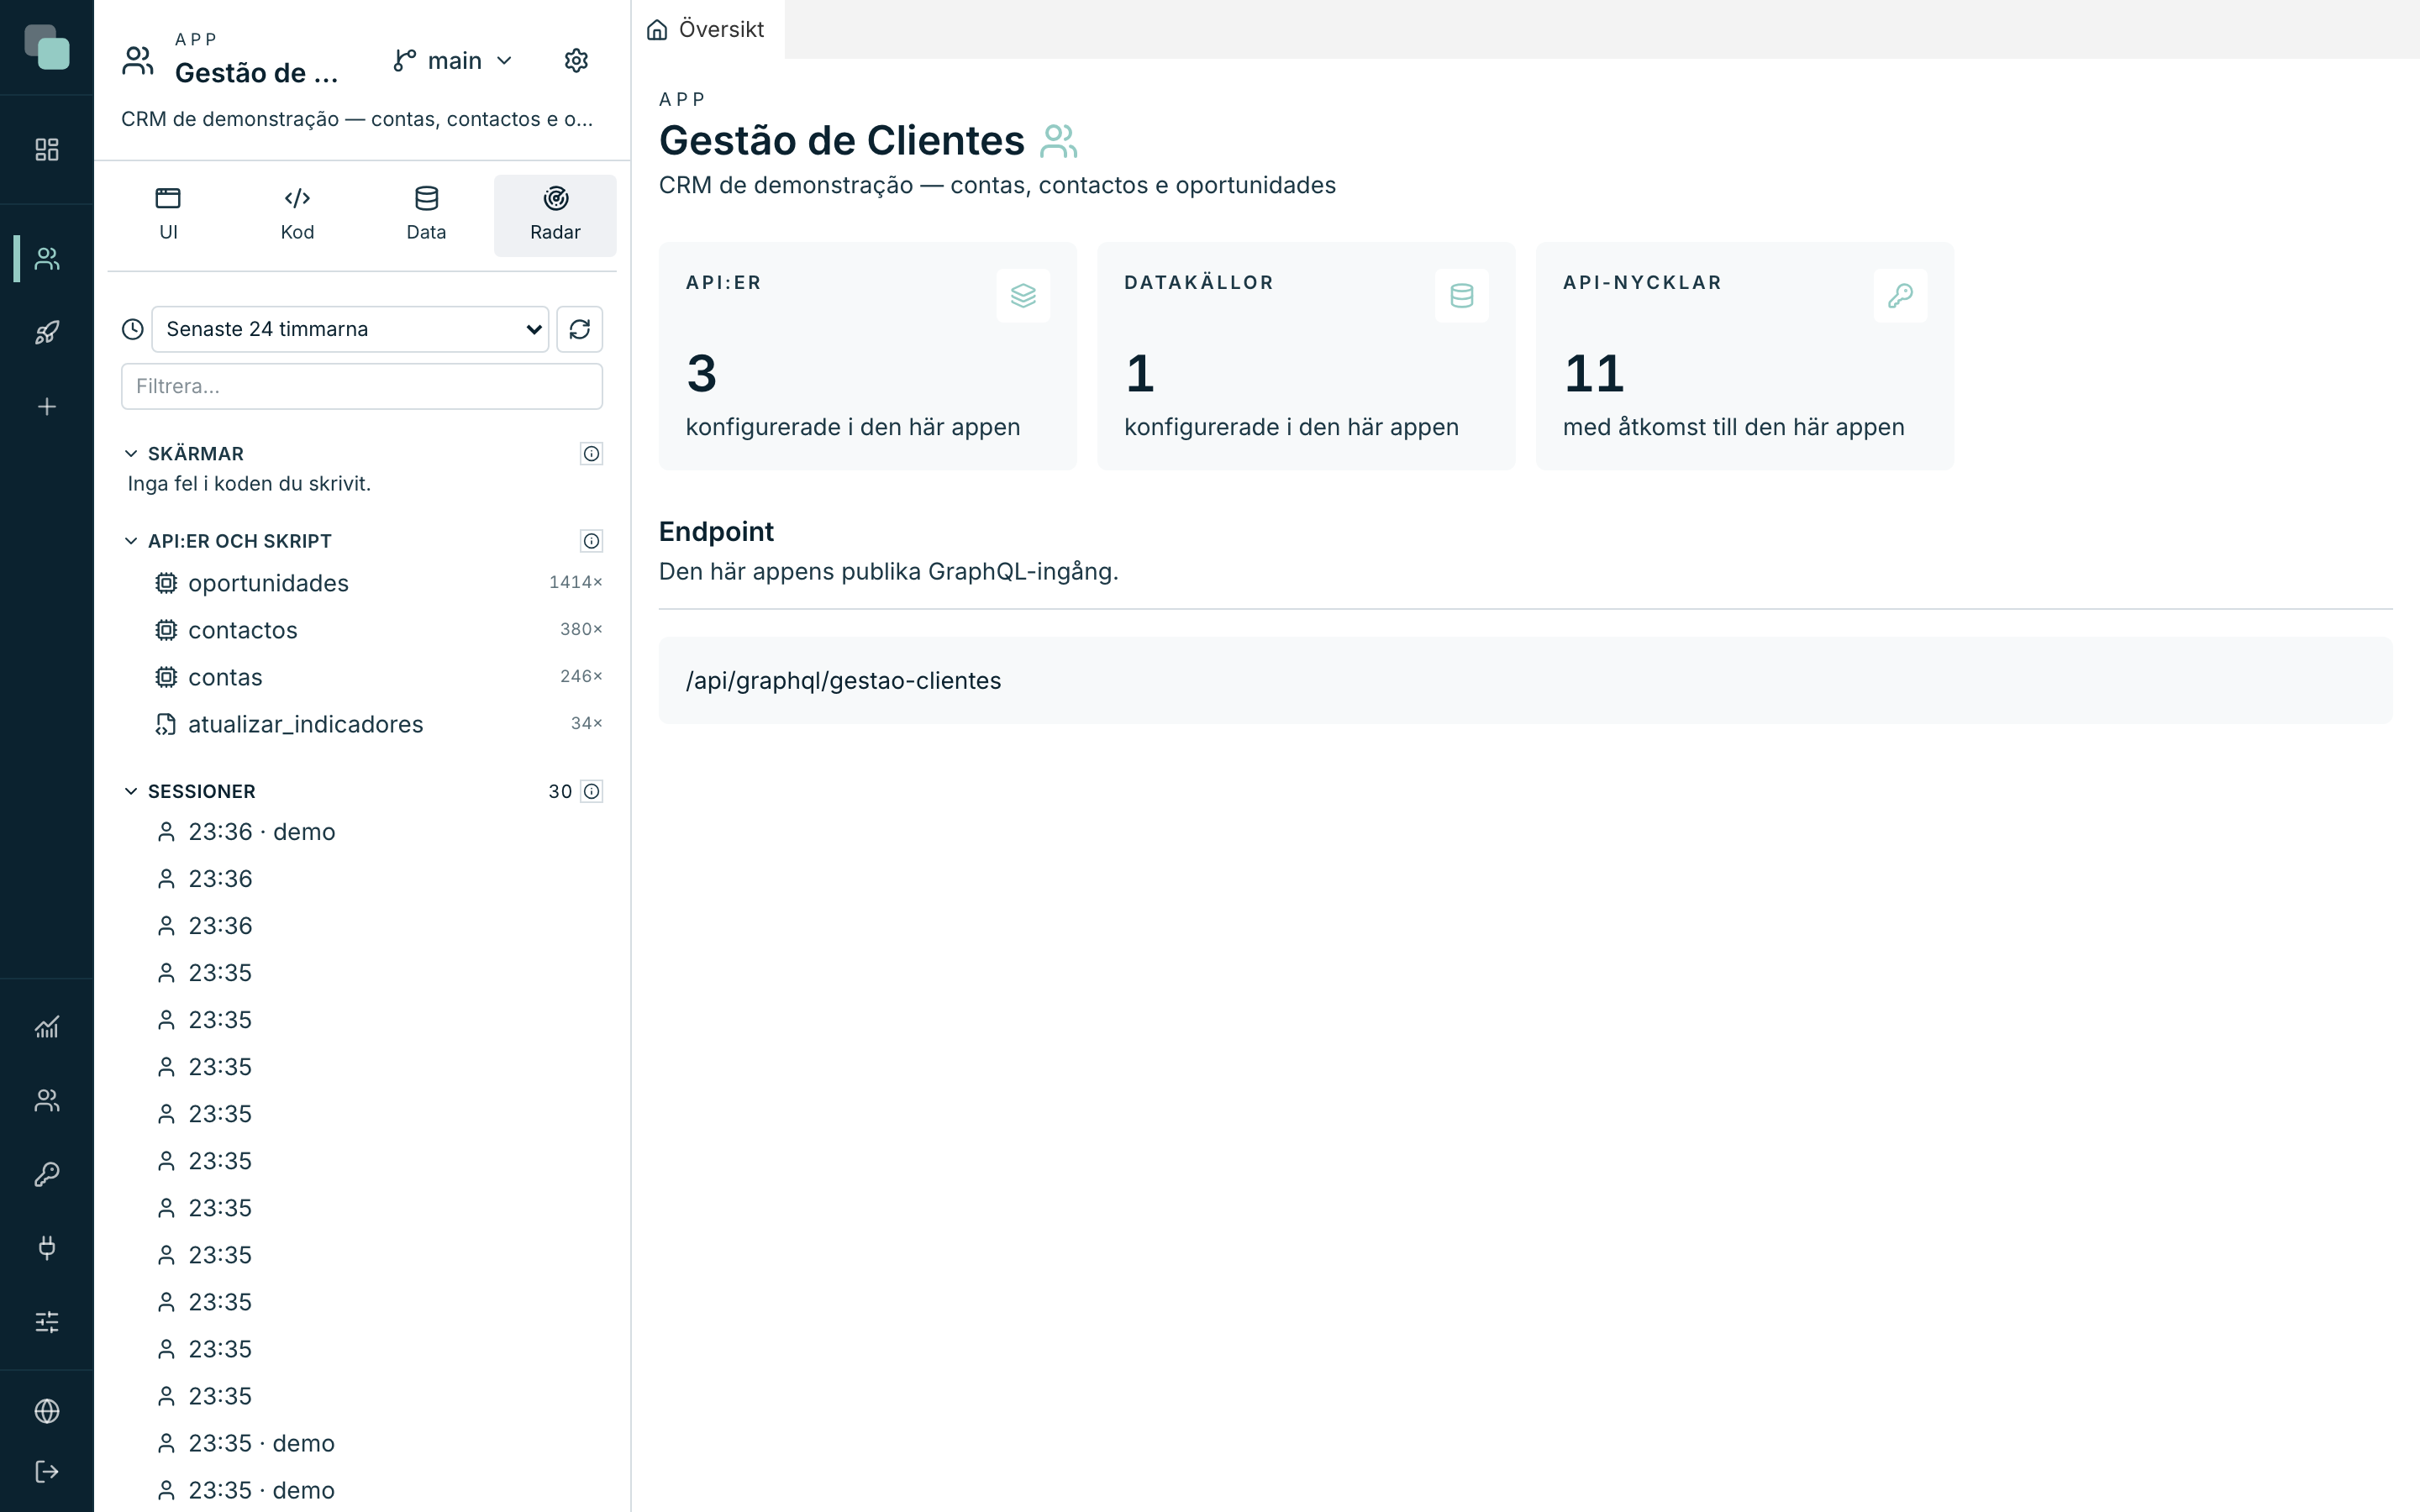Open the team members icon near the bottom
Image resolution: width=2420 pixels, height=1512 pixels.
click(47, 1100)
